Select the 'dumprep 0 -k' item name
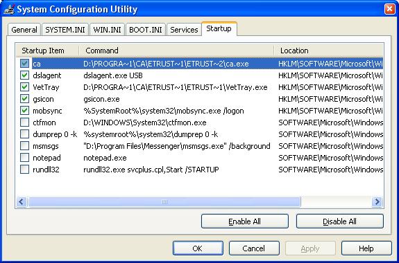Viewport: 399px width, 263px height. 55,134
